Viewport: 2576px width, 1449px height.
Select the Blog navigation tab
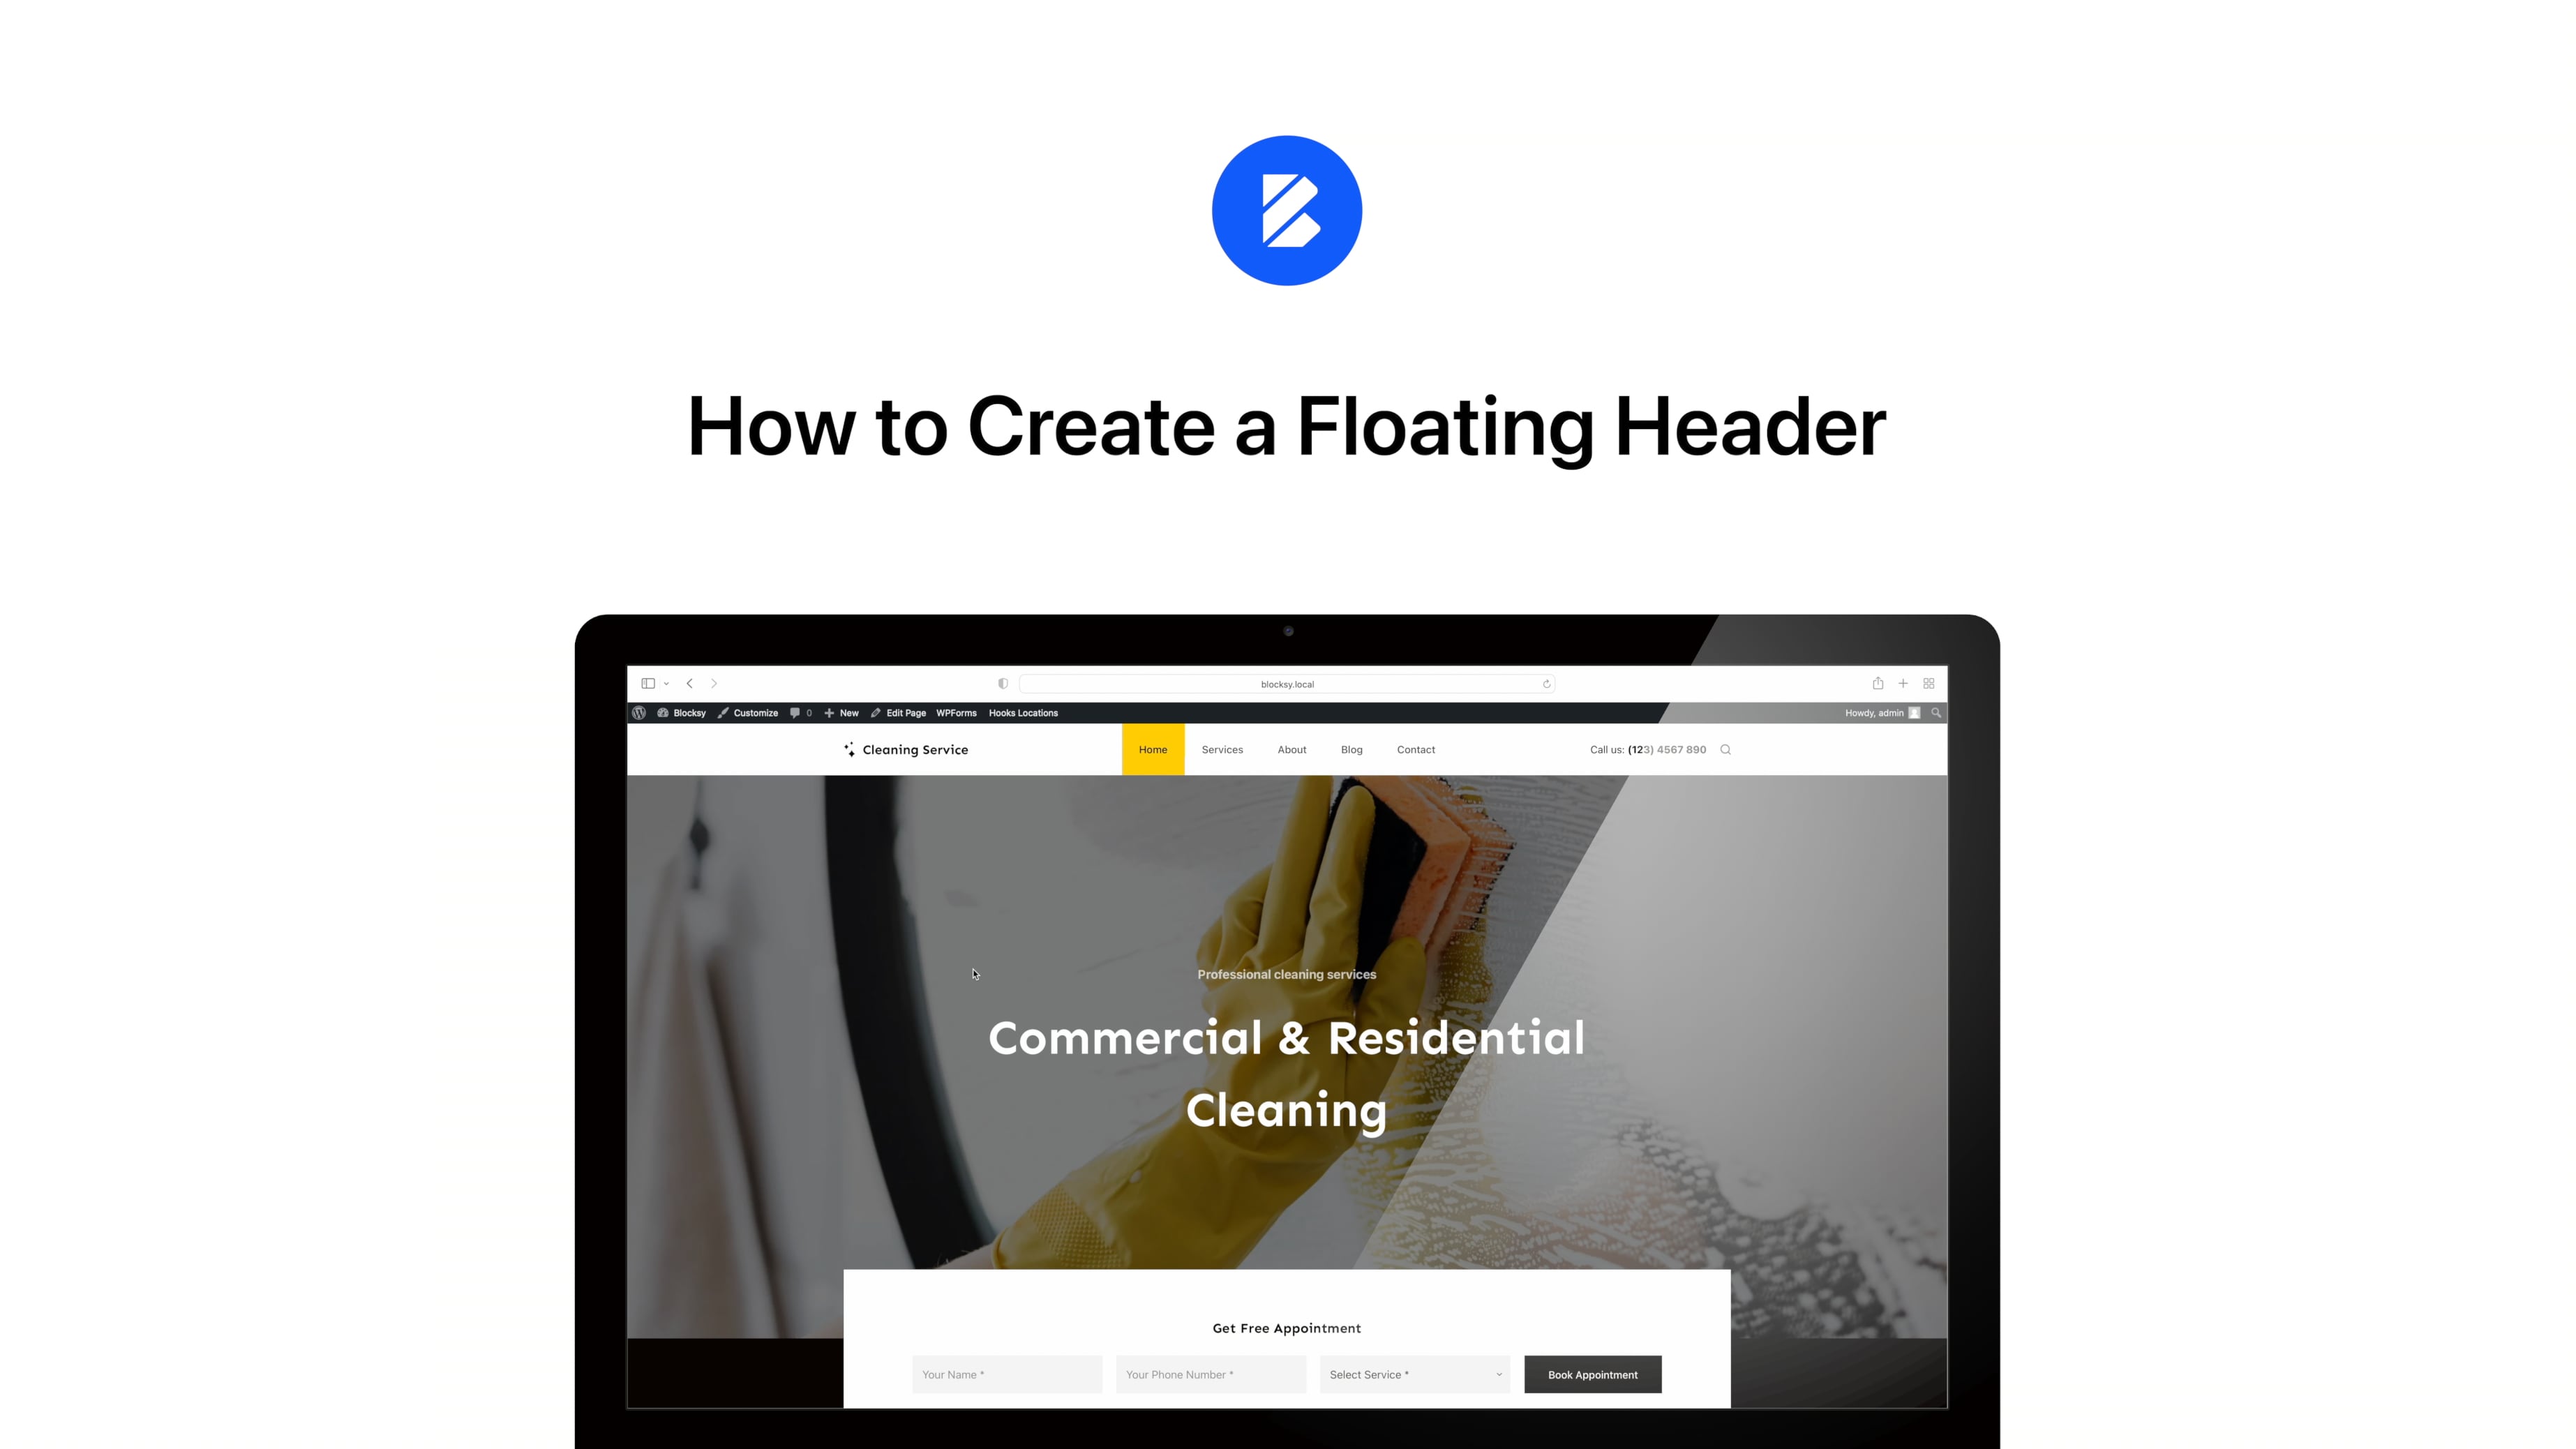point(1351,749)
